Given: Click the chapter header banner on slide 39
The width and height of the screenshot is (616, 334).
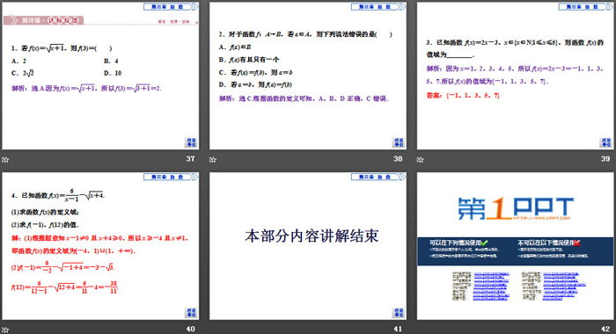Looking at the screenshot, I should pyautogui.click(x=586, y=7).
